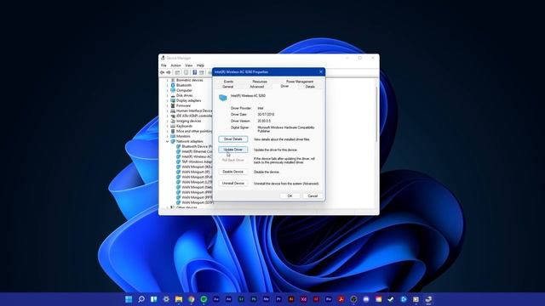Open the View menu

189,65
